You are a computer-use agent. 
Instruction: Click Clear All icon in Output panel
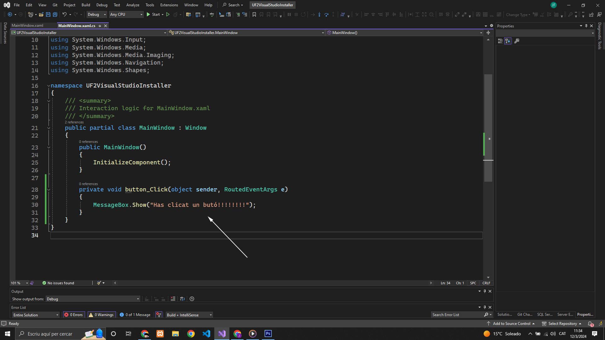[173, 299]
